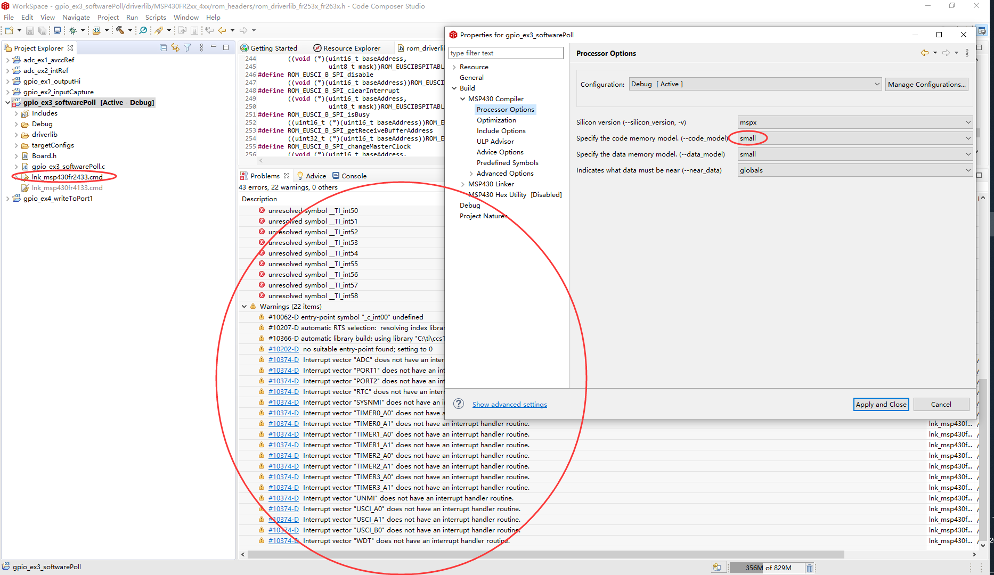Click the error icon beside __TI_int50
This screenshot has width=994, height=575.
[x=262, y=210]
